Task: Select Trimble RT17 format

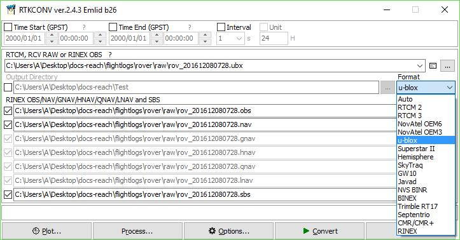Action: [x=426, y=206]
